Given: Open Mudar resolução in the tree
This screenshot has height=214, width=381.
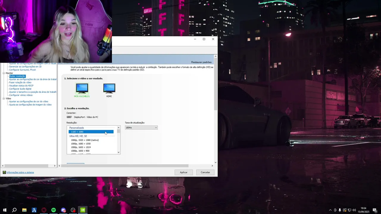Looking at the screenshot, I should 17,76.
